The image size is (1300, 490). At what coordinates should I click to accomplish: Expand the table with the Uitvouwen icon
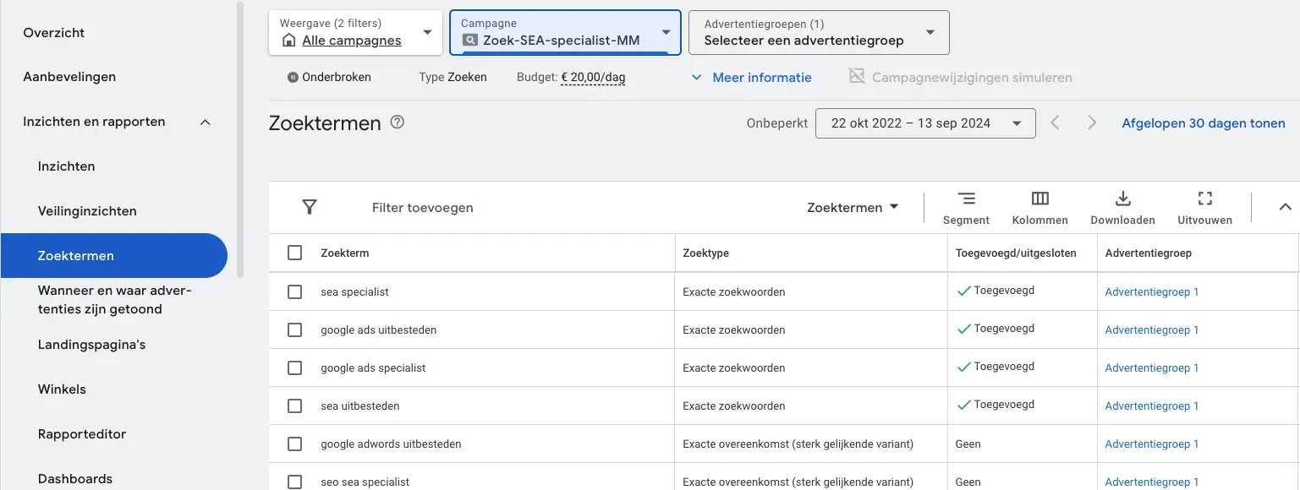click(x=1204, y=207)
